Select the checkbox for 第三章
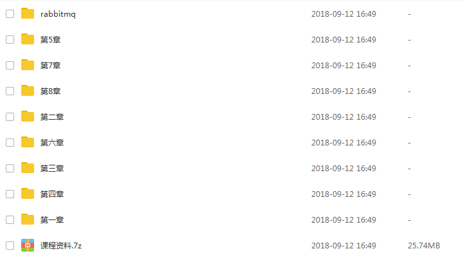463x260 pixels. 10,168
